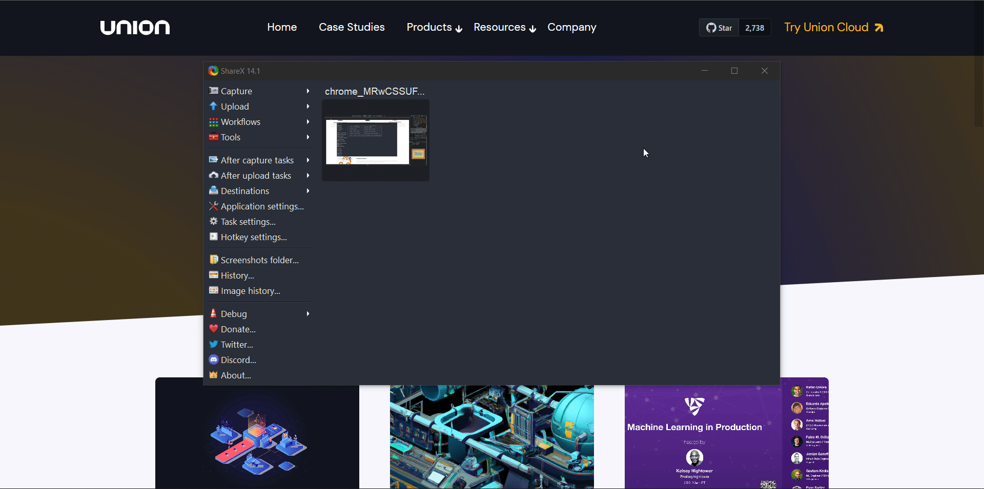Expand the After capture tasks arrow

[308, 160]
